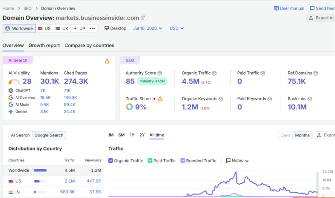
Task: Switch to the Growth report tab
Action: point(44,46)
